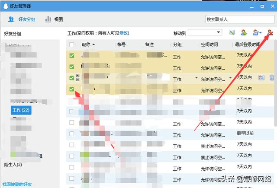Sort by the 备注 column header
Viewport: 277px width, 188px height.
[149, 45]
